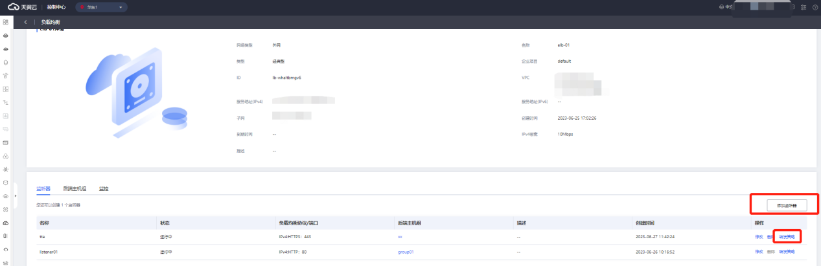Switch to the 监控 tab

[x=104, y=188]
